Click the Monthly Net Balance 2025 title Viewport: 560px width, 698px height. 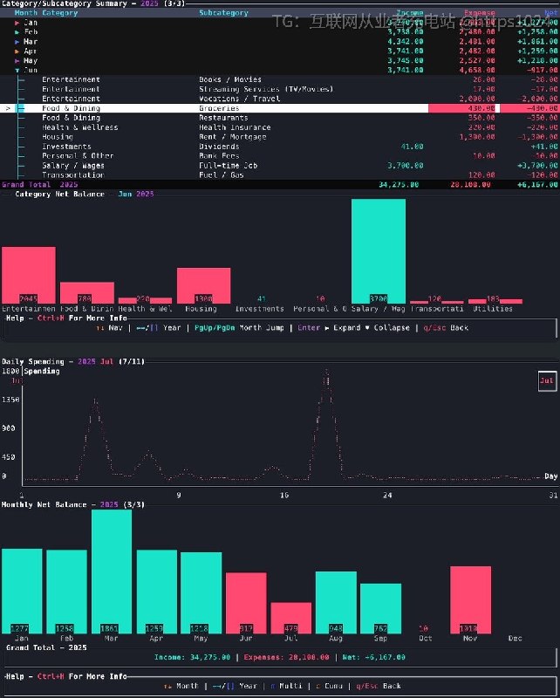pyautogui.click(x=73, y=505)
